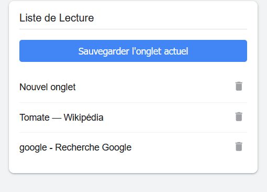
Task: Save the current tab with Sauvegarder l'onglet actuel
Action: click(x=133, y=51)
